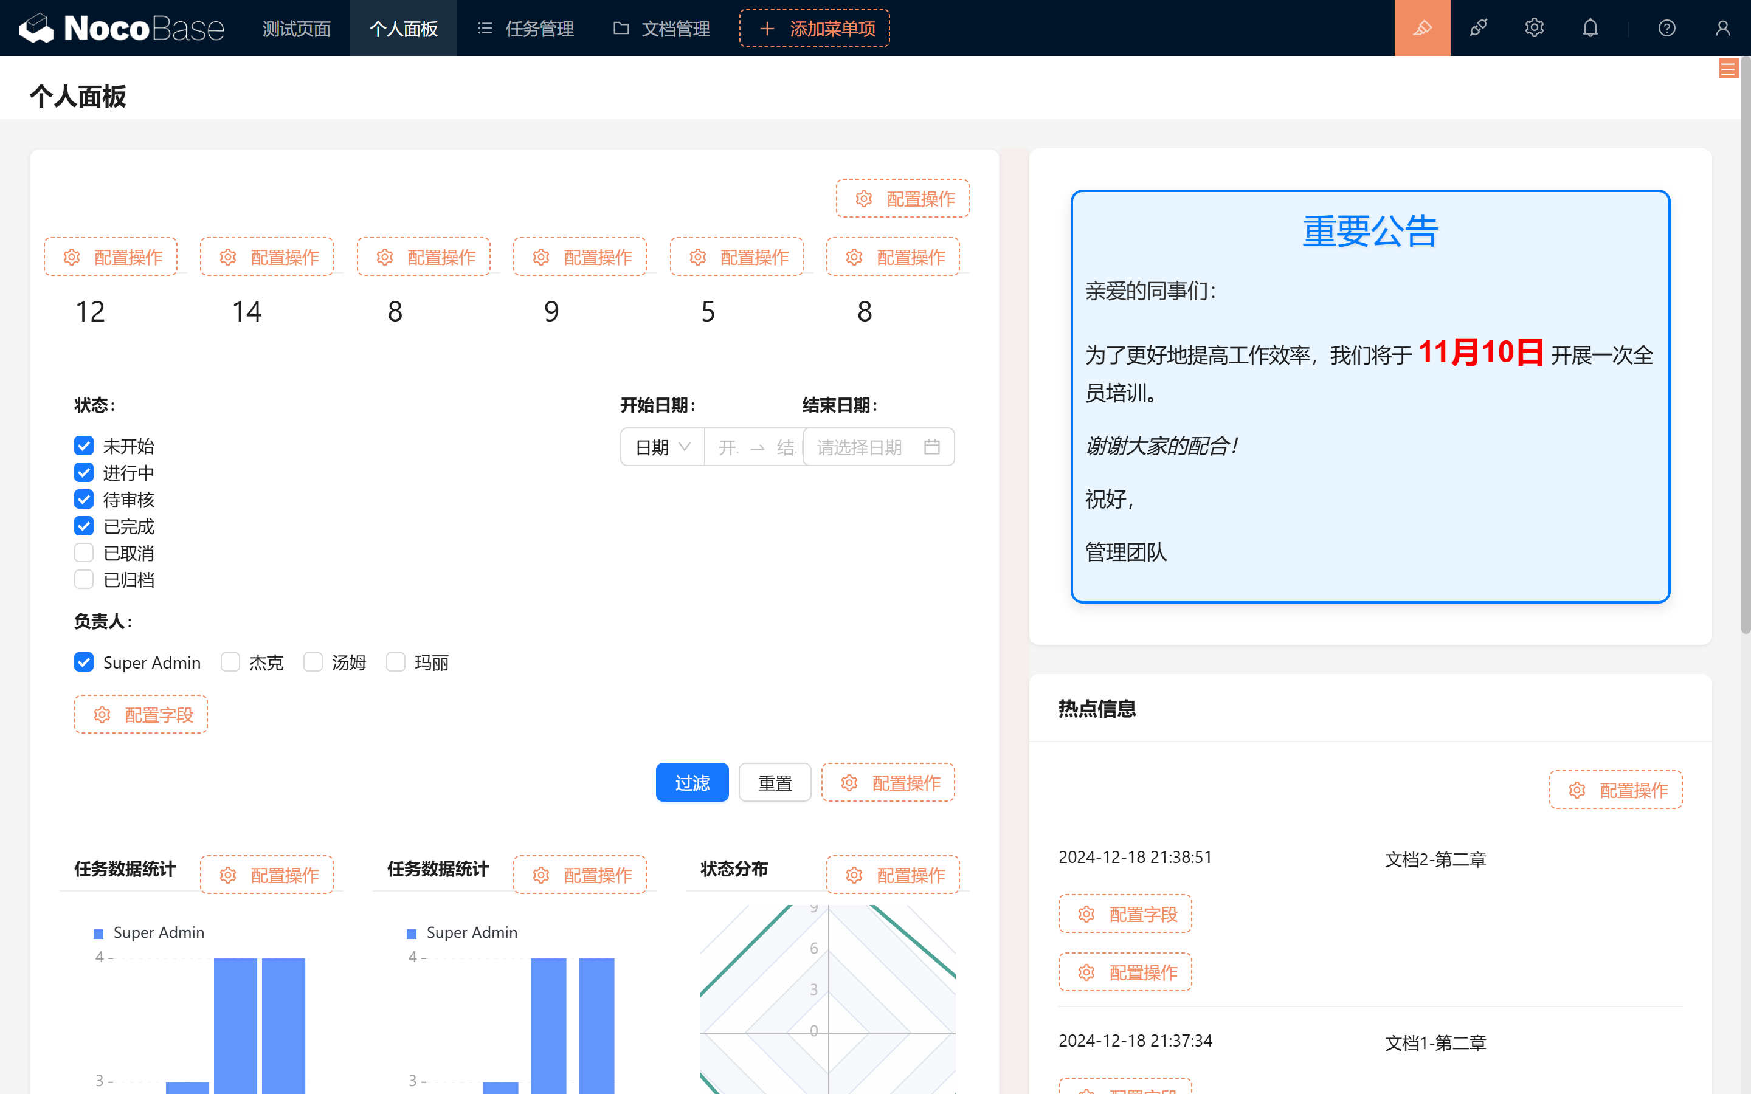This screenshot has width=1751, height=1094.
Task: Open the 测试页面 menu
Action: point(297,28)
